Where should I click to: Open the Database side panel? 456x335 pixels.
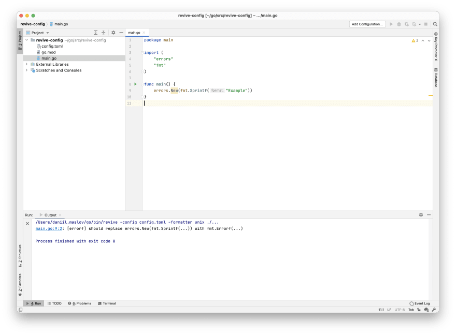[436, 77]
